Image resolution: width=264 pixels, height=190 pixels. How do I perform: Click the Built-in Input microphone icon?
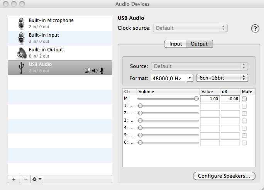click(x=21, y=38)
